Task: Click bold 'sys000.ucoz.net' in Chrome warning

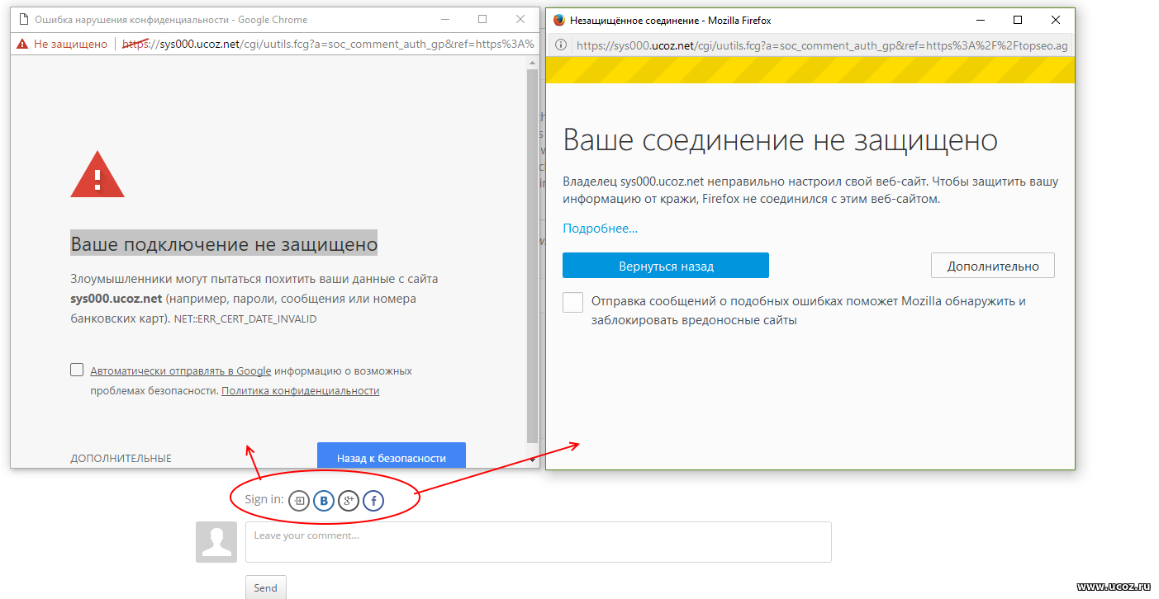Action: tap(116, 299)
